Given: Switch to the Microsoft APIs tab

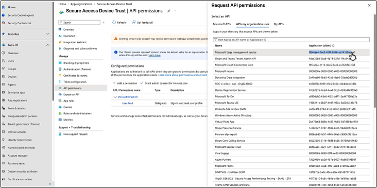Looking at the screenshot, I should pyautogui.click(x=222, y=24).
